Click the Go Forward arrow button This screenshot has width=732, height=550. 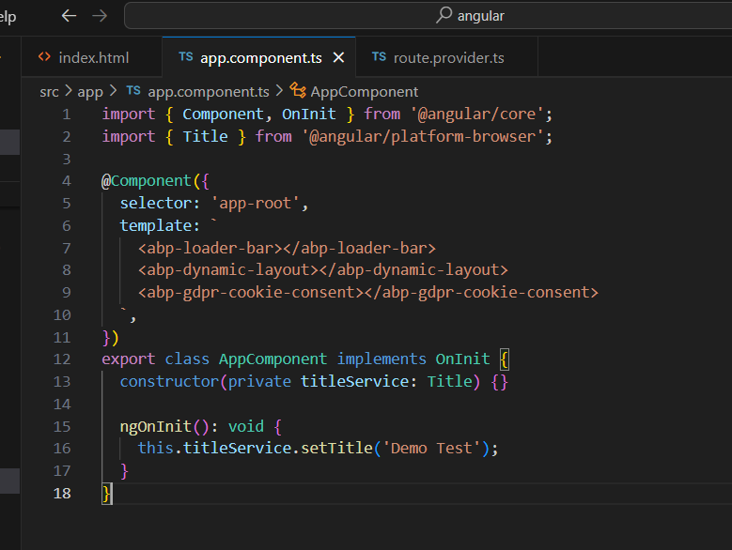(100, 16)
